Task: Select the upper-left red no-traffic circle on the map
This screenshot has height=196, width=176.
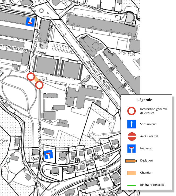Action: [x=31, y=77]
